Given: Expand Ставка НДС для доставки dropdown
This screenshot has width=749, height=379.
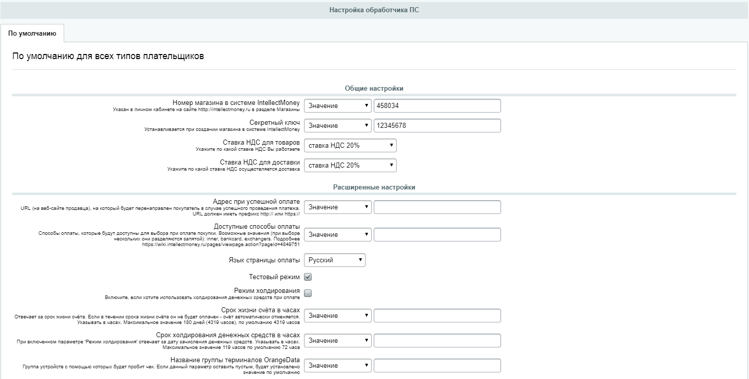Looking at the screenshot, I should 350,165.
